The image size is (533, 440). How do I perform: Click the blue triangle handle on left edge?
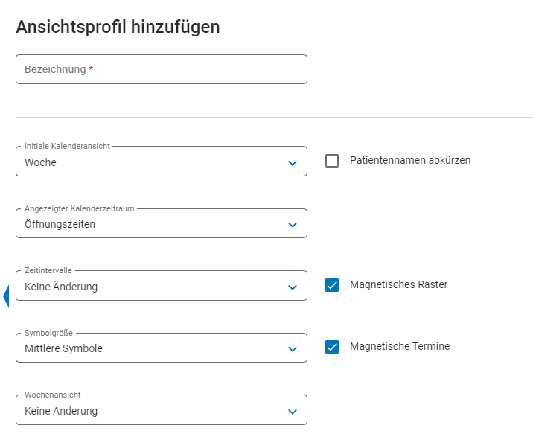[6, 296]
